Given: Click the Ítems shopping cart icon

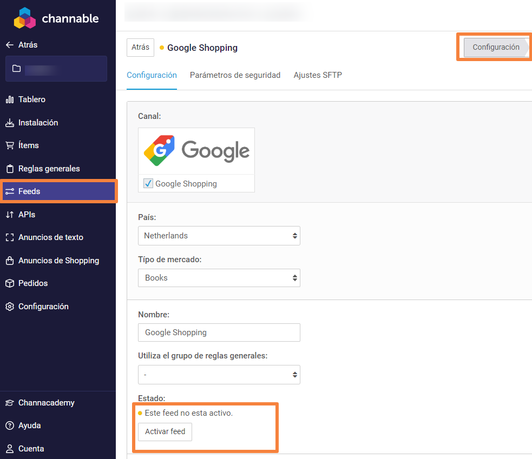Looking at the screenshot, I should click(10, 145).
